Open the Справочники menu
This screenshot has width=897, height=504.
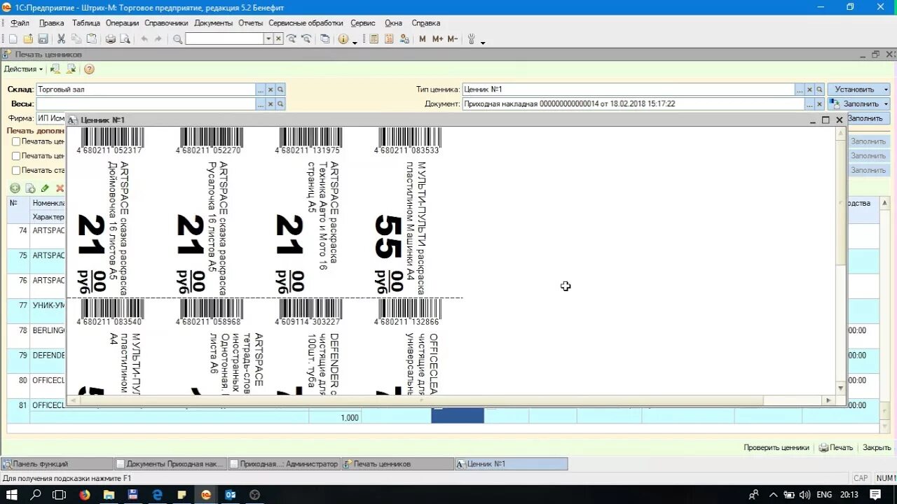pos(166,23)
